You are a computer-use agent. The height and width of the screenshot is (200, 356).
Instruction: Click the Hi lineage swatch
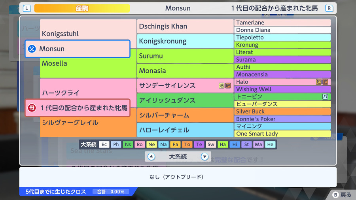(235, 144)
